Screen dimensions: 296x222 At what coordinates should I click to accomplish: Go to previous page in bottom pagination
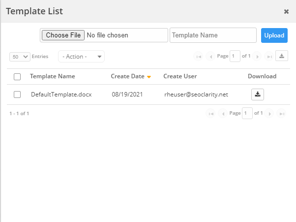(x=222, y=114)
